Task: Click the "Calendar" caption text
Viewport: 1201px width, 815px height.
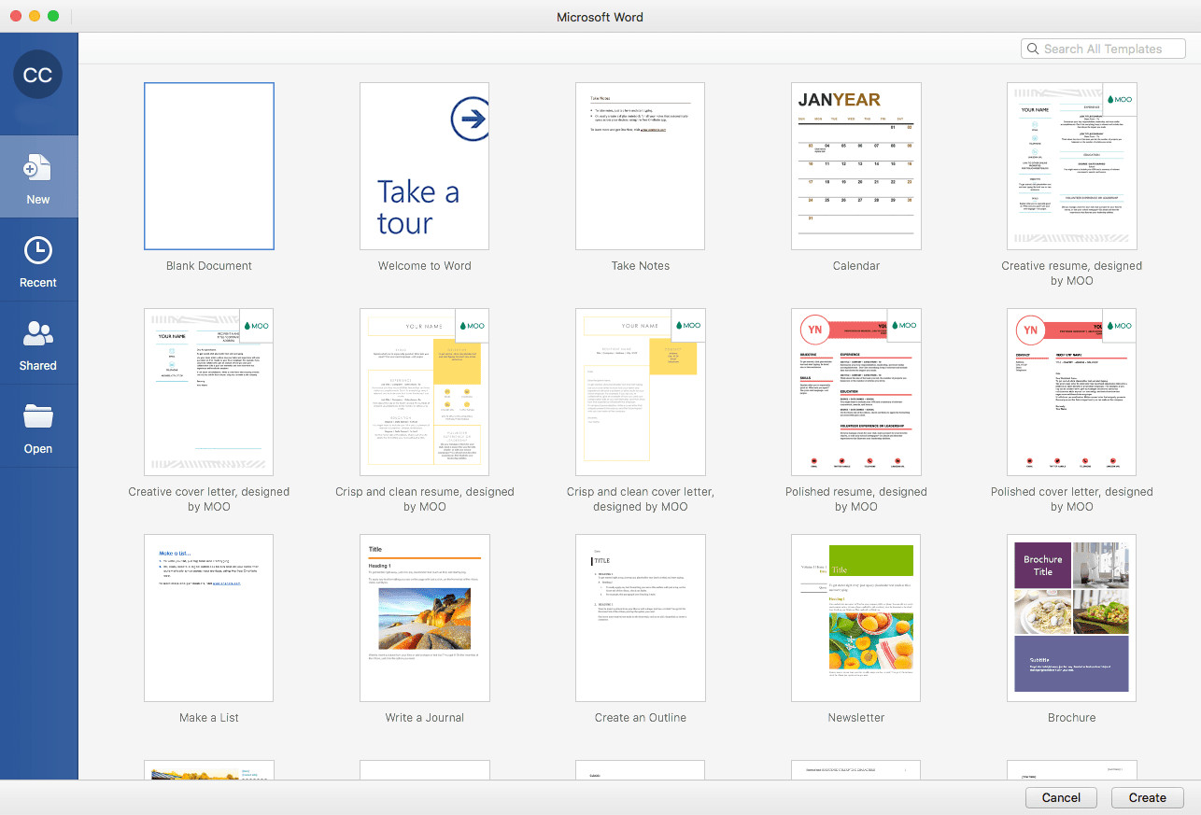Action: point(856,266)
